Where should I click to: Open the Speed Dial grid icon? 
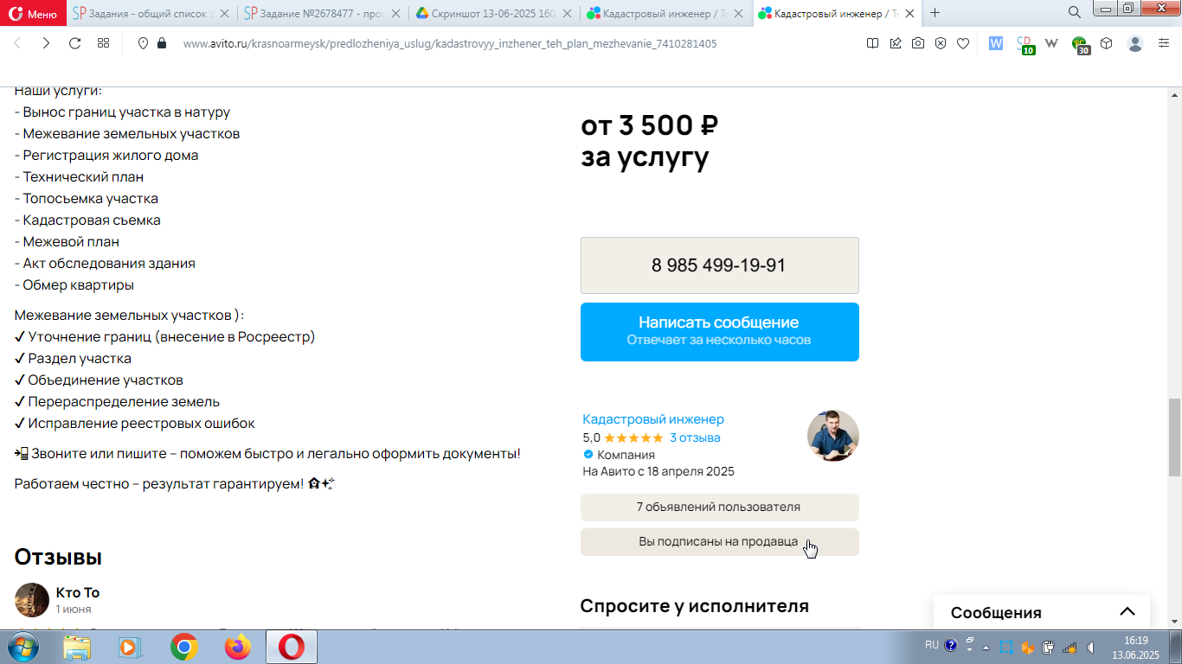click(103, 43)
